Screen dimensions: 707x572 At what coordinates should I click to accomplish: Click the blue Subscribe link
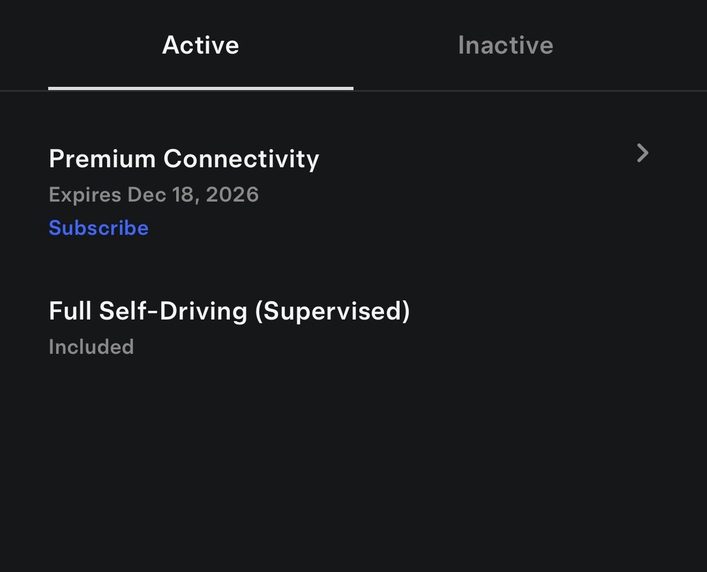point(99,228)
